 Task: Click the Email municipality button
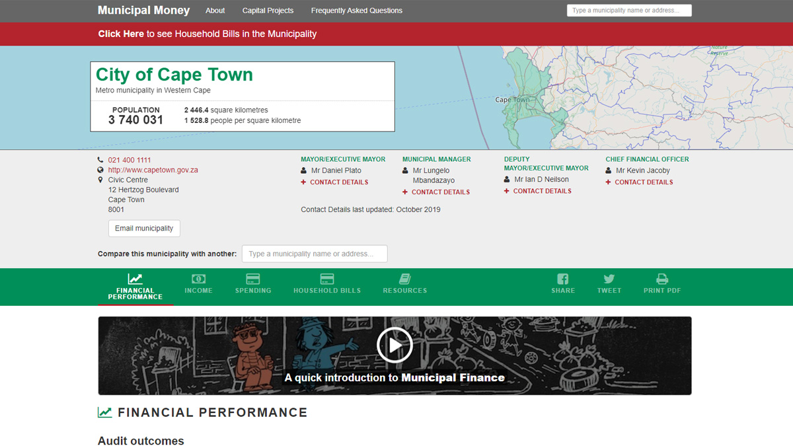[x=144, y=228]
